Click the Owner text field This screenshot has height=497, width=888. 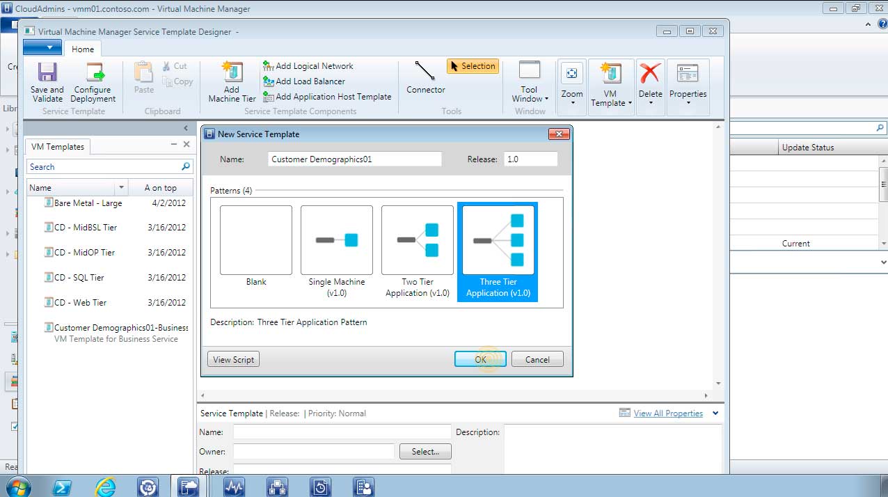click(314, 452)
